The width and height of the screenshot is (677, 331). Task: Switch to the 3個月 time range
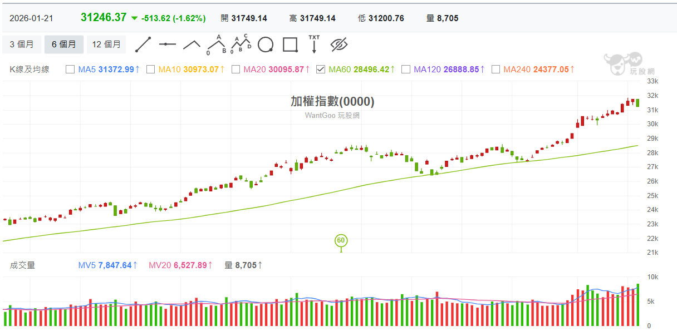[x=22, y=45]
